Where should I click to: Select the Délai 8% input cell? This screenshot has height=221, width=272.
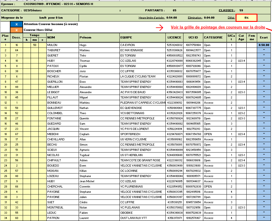click(246, 18)
